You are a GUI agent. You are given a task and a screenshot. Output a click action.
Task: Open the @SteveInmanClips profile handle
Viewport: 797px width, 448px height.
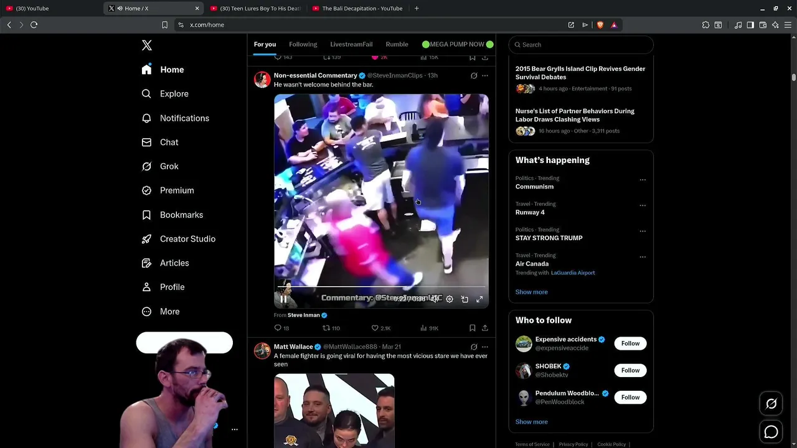click(395, 75)
